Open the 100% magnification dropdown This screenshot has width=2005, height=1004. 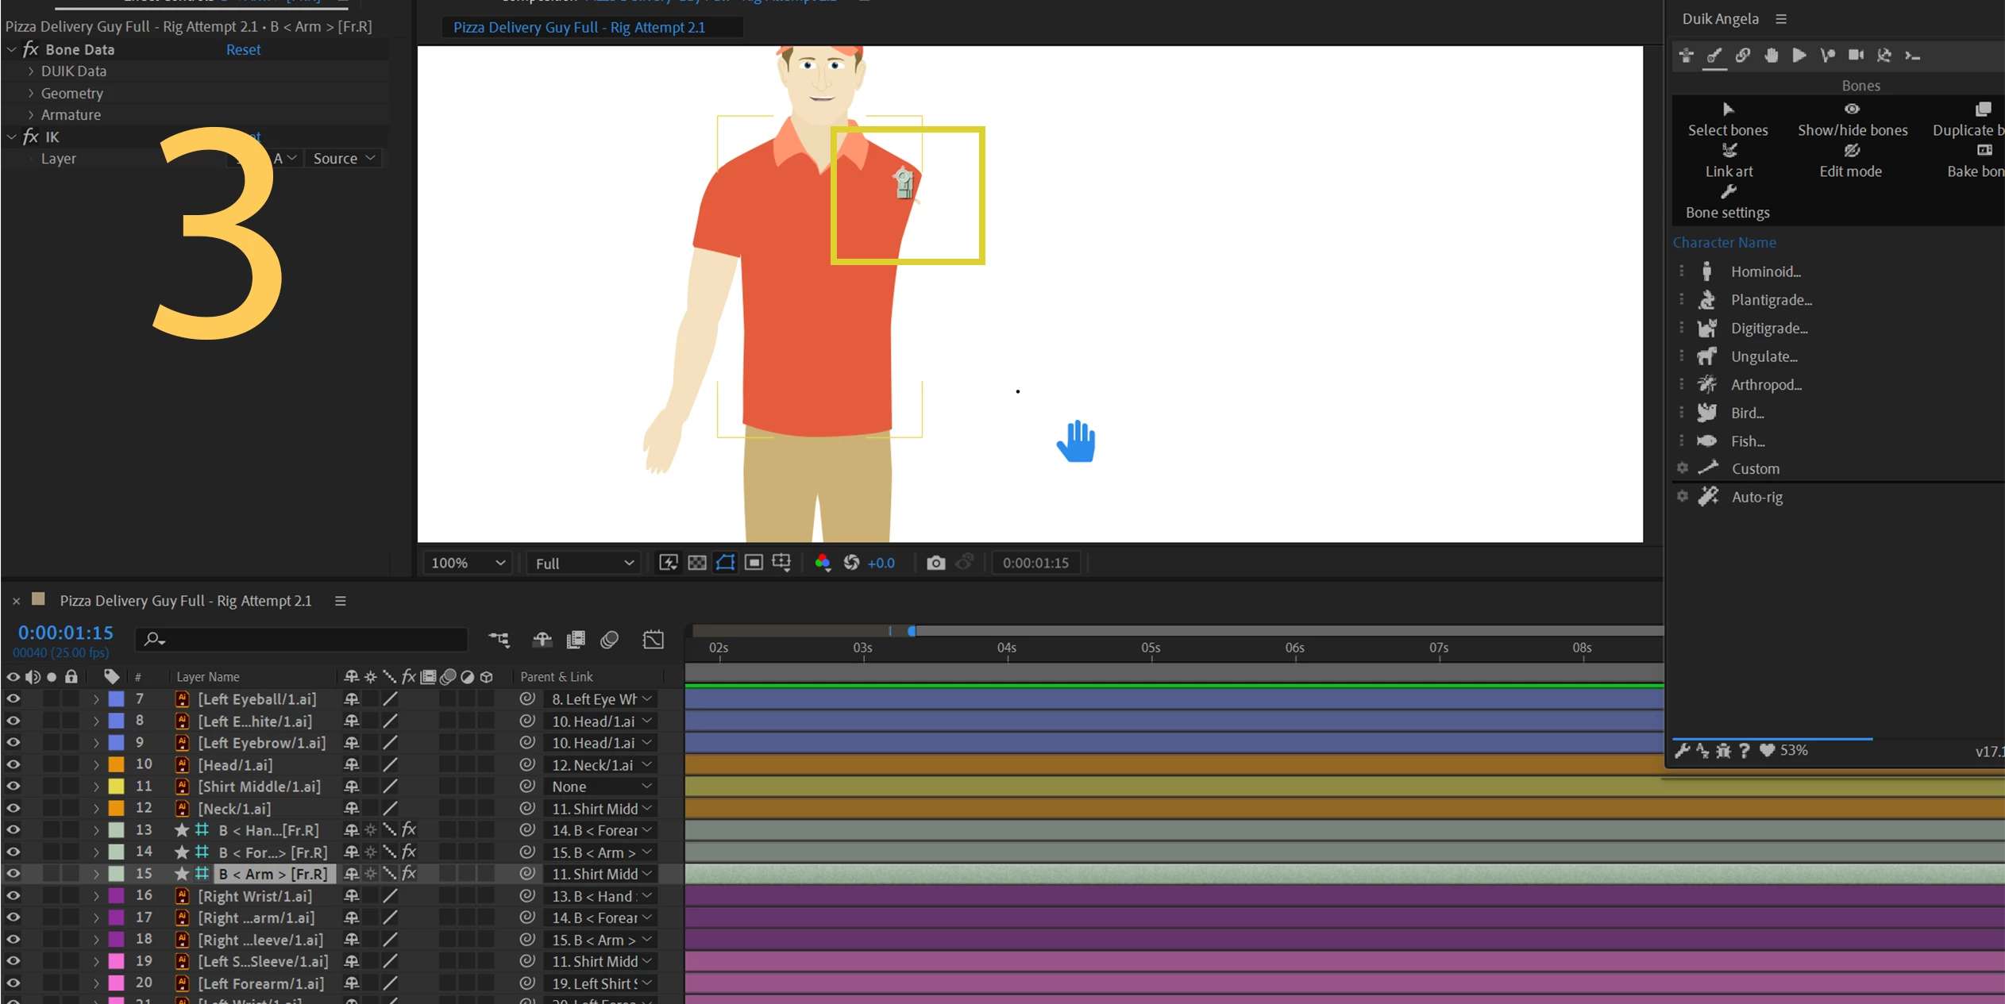(x=468, y=563)
